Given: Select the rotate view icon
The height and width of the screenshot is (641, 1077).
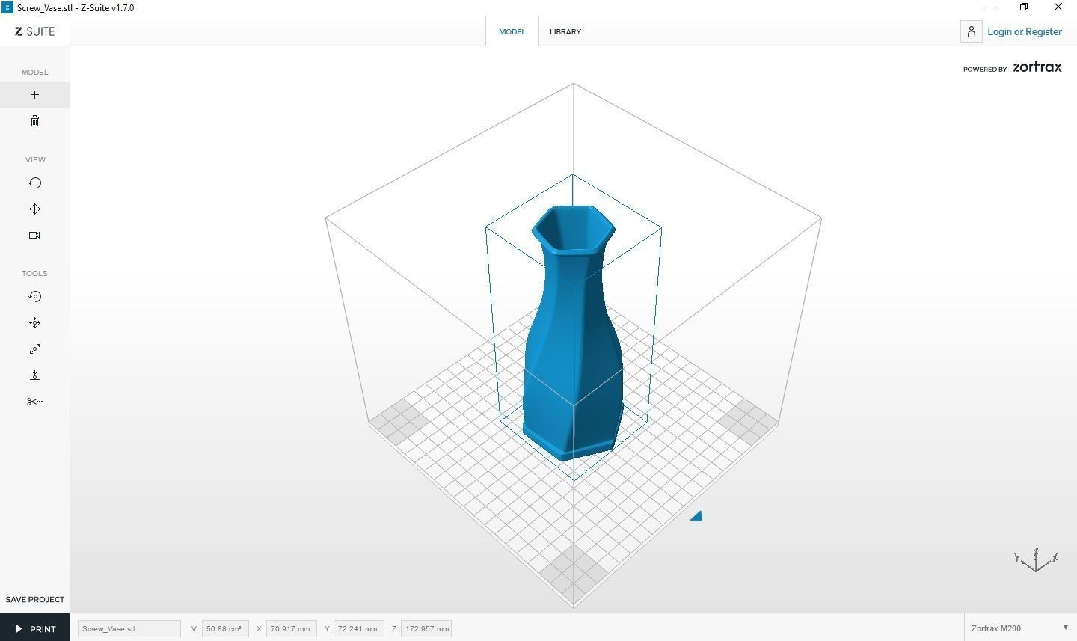Looking at the screenshot, I should pyautogui.click(x=34, y=183).
